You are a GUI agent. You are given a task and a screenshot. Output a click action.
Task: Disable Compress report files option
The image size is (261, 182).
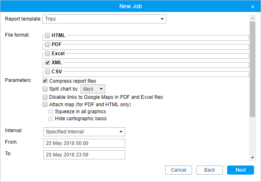[45, 81]
